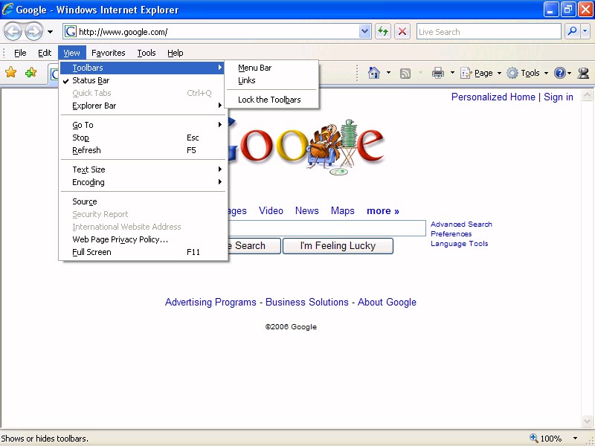Expand the Text Size submenu
Screen dimensions: 595x446
point(89,169)
